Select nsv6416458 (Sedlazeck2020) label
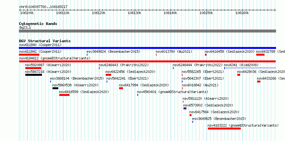 tap(230, 51)
